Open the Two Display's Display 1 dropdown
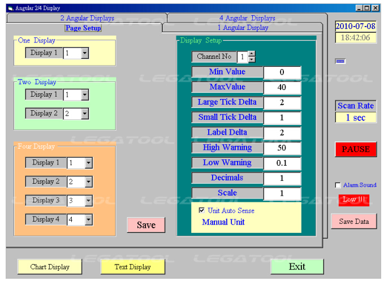Screen dimensions: 384x281 (x=85, y=95)
